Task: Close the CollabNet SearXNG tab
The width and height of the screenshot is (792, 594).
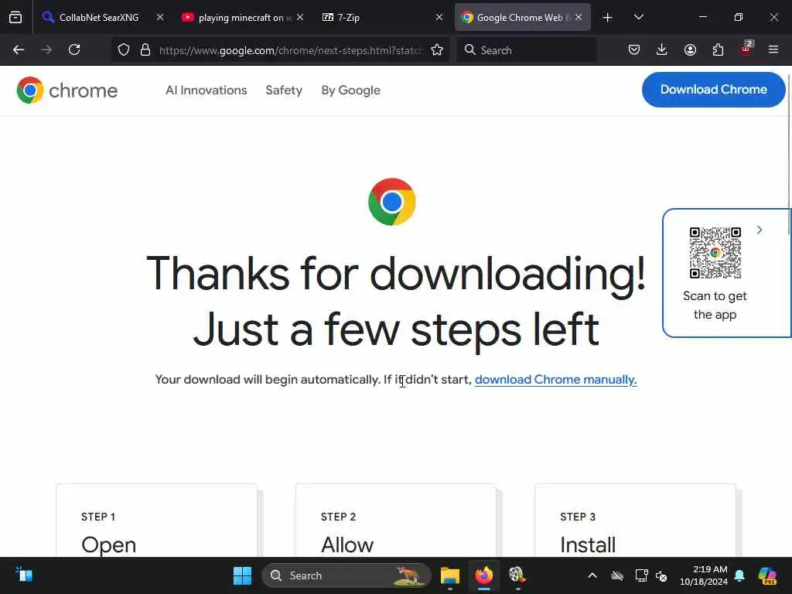Action: tap(160, 17)
